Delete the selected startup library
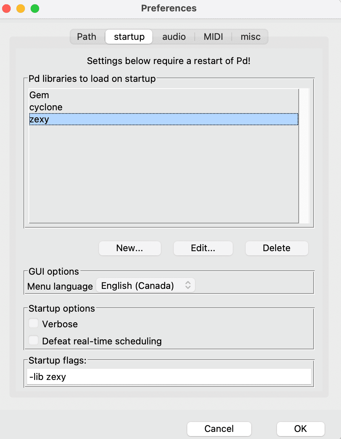The image size is (341, 439). pyautogui.click(x=276, y=248)
